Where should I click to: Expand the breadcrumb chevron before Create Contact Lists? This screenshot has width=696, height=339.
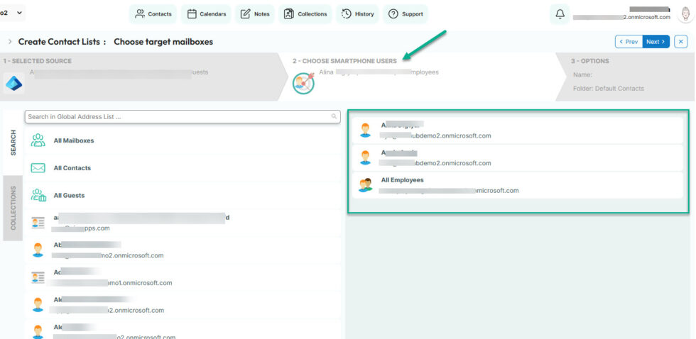10,42
